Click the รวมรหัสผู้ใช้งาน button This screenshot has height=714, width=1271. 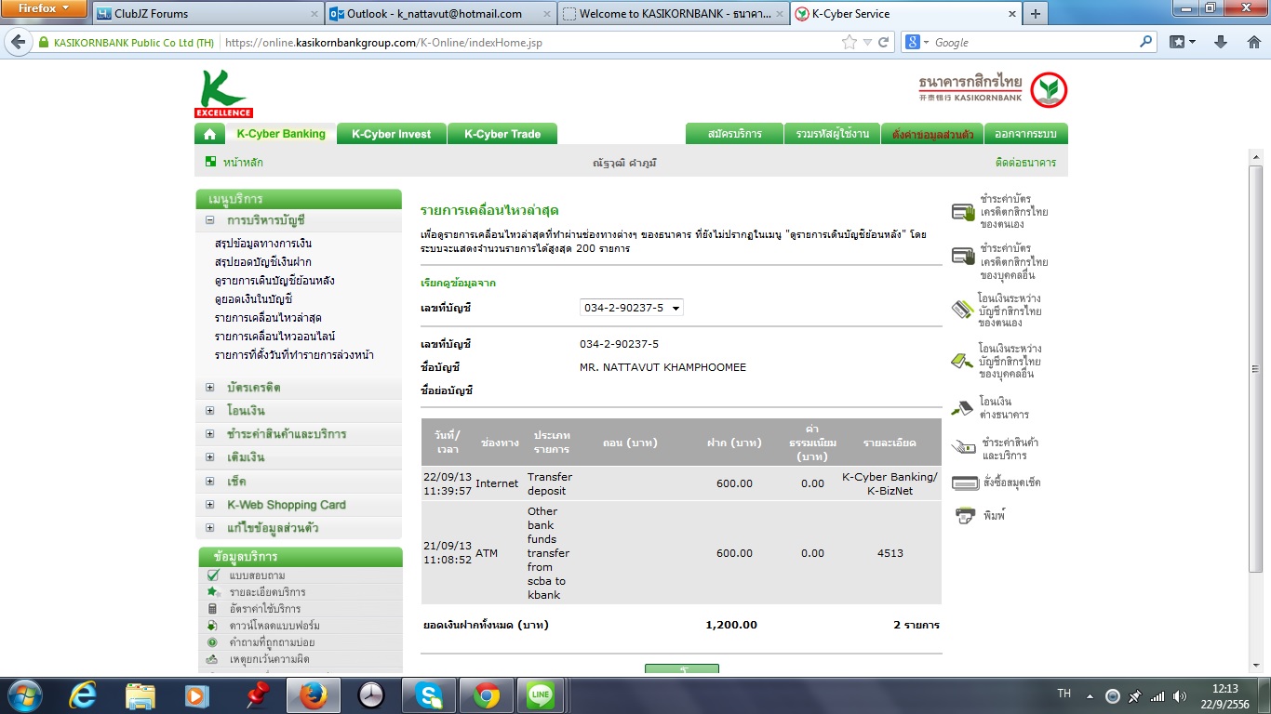[832, 134]
